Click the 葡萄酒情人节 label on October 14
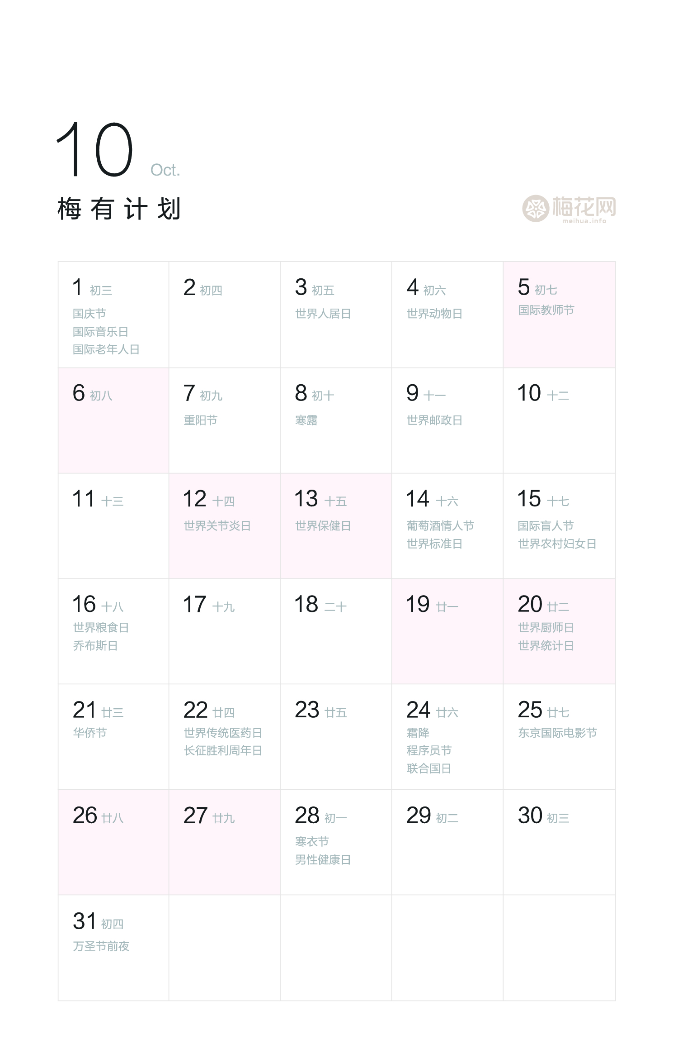 pos(440,526)
